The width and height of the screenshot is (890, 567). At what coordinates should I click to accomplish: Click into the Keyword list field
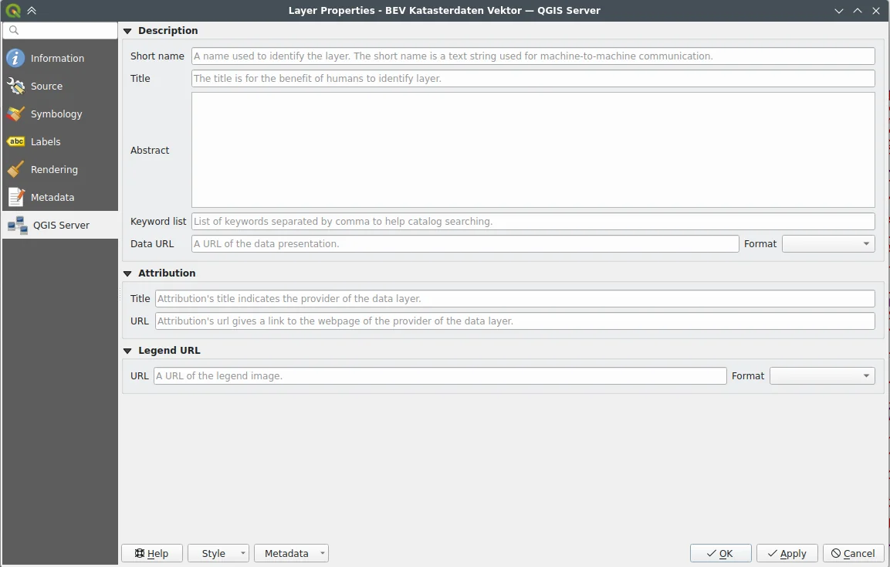pyautogui.click(x=533, y=222)
